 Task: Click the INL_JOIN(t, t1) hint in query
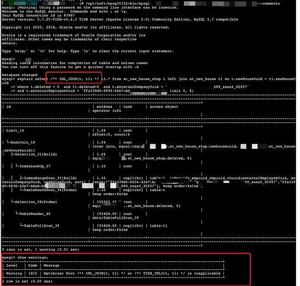click(75, 79)
